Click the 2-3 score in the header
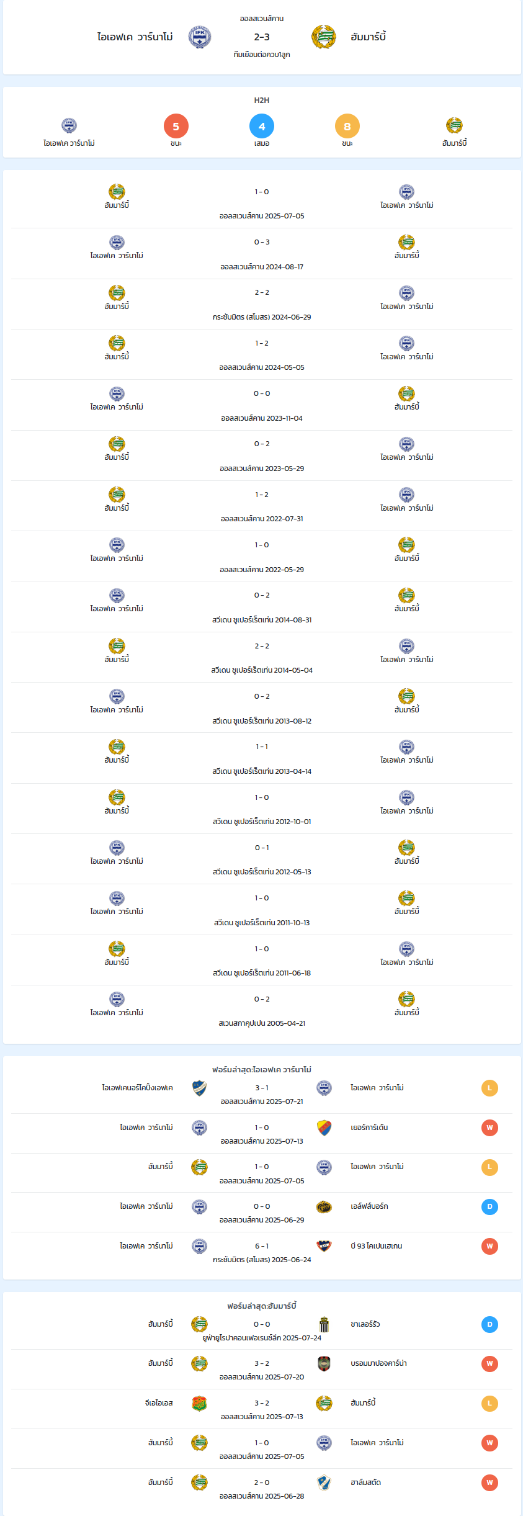Viewport: 523px width, 1516px height. pyautogui.click(x=262, y=37)
